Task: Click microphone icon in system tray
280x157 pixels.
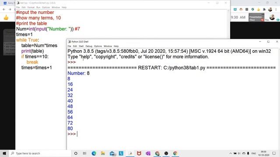Action: coord(248,153)
